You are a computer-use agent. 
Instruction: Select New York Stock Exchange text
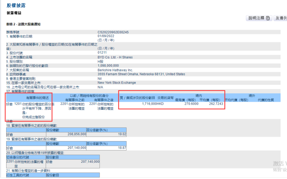click(117, 83)
